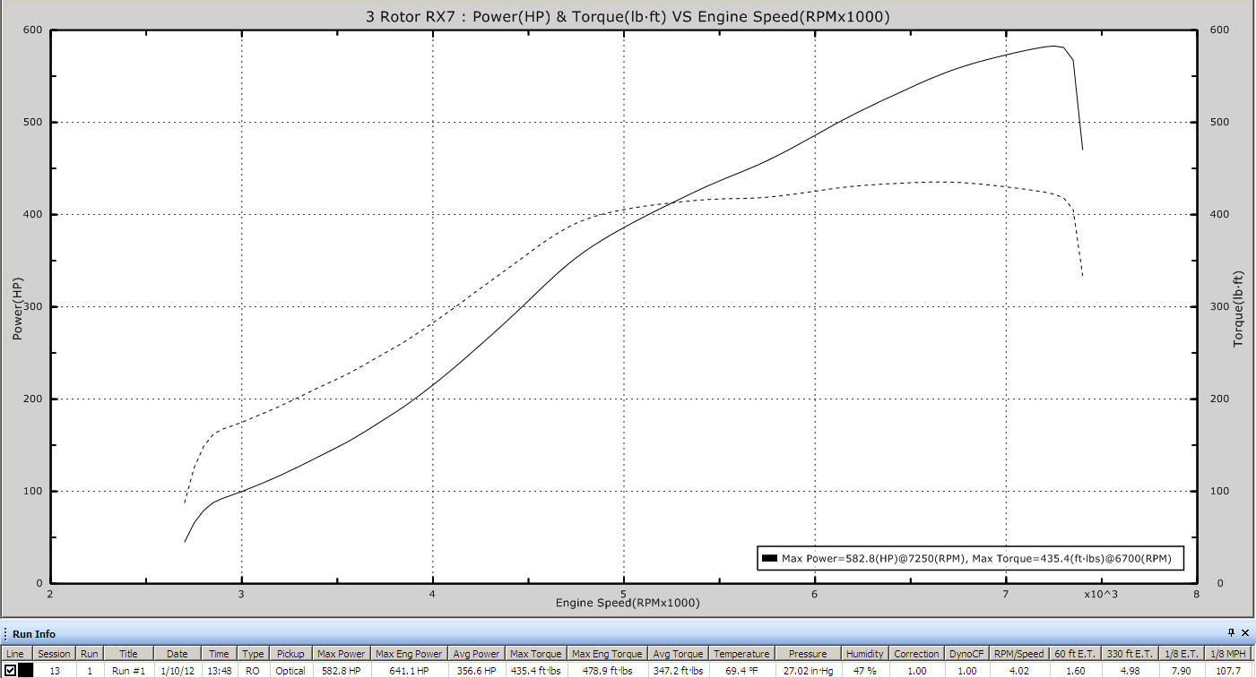Uncheck the Run #1 line checkbox
This screenshot has width=1256, height=678.
coord(10,670)
